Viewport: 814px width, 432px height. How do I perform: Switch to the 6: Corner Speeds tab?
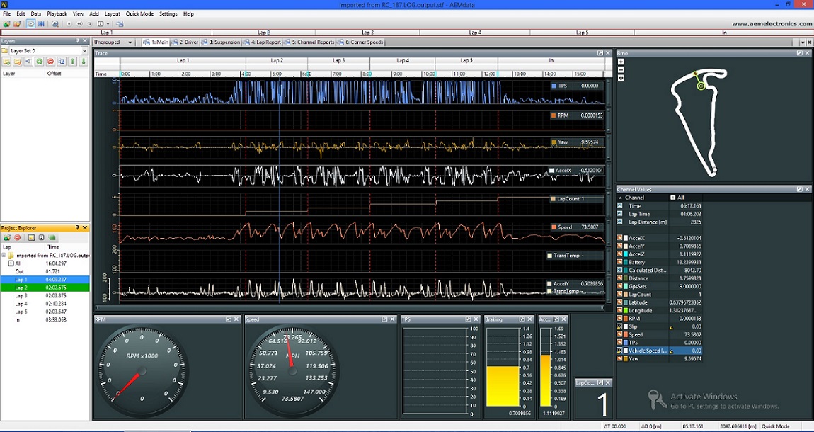coord(360,42)
